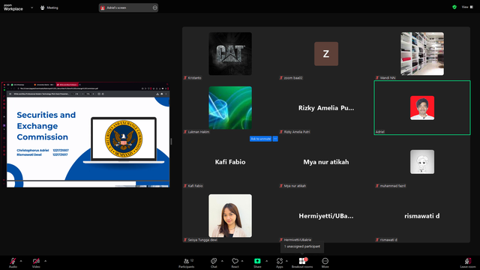Screen dimensions: 480x270
Task: Open Breakout rooms
Action: point(302,262)
